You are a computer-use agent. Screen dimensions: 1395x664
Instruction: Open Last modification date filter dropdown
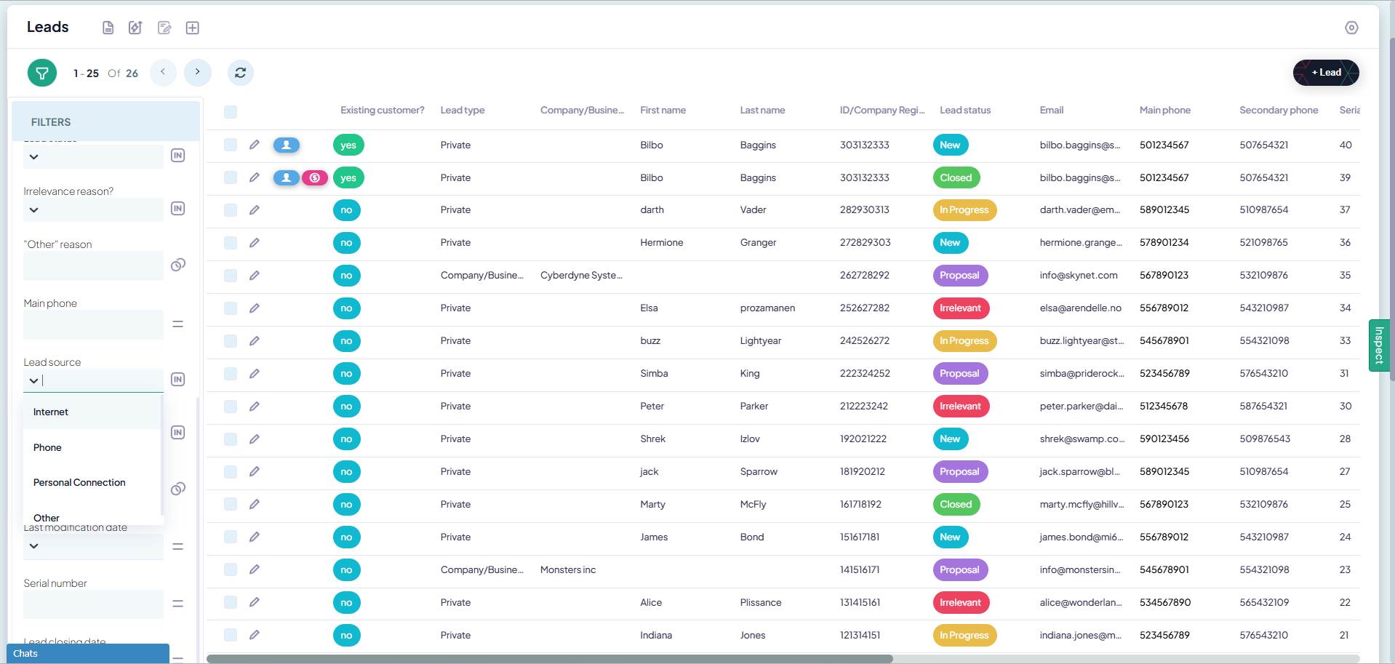(x=34, y=546)
